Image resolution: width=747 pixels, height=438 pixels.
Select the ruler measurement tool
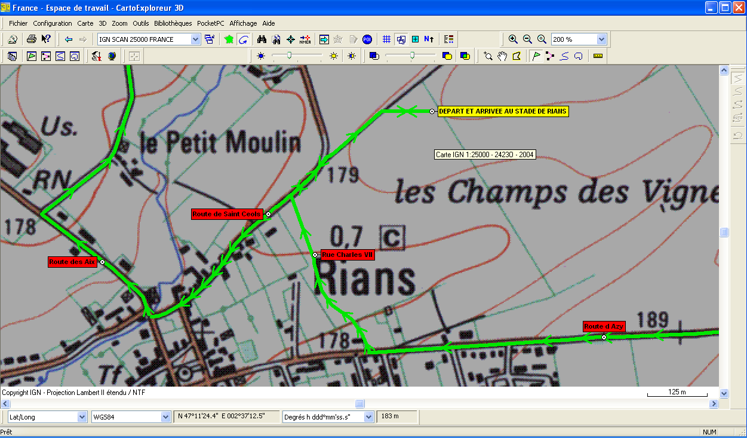598,56
